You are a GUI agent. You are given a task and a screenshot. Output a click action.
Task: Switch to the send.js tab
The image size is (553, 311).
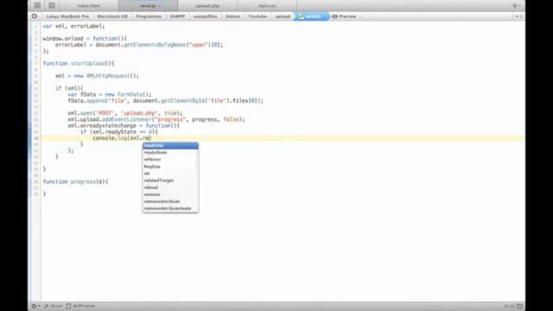click(x=148, y=6)
